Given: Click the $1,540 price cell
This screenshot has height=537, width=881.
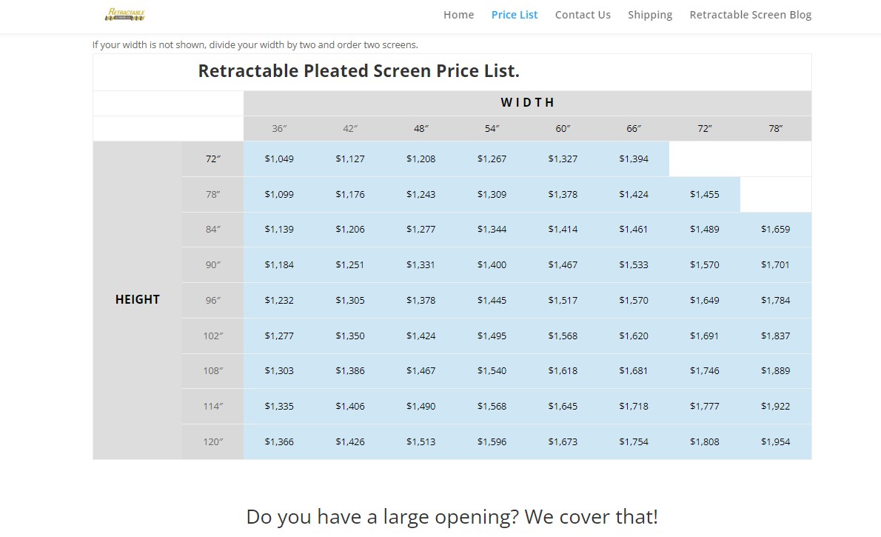Looking at the screenshot, I should click(492, 370).
